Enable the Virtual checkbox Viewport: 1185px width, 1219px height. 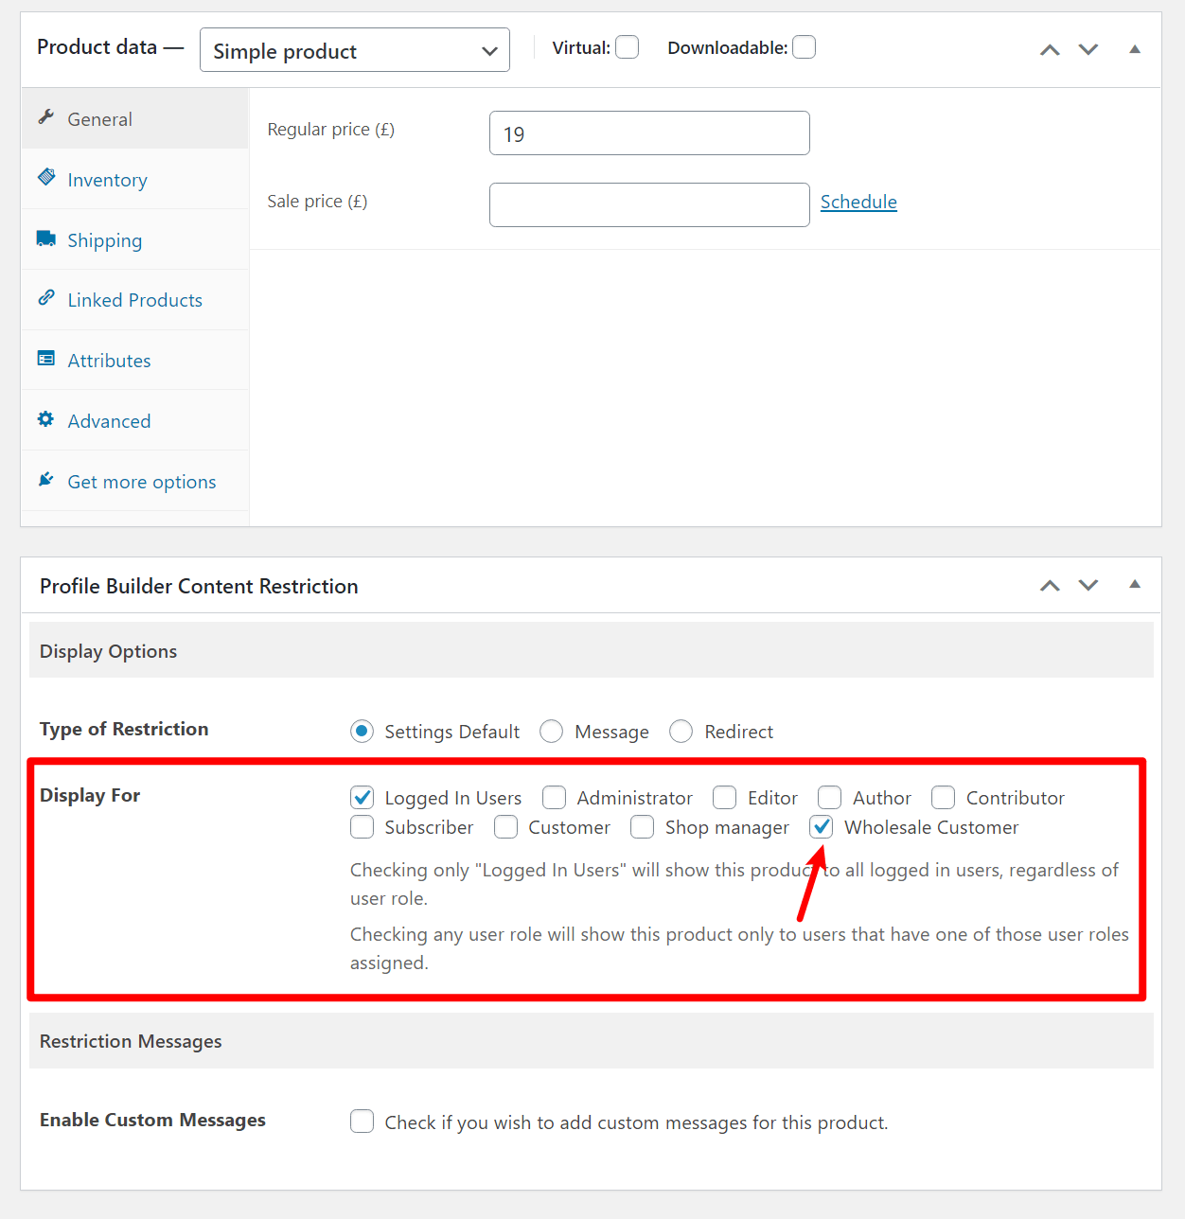point(627,47)
